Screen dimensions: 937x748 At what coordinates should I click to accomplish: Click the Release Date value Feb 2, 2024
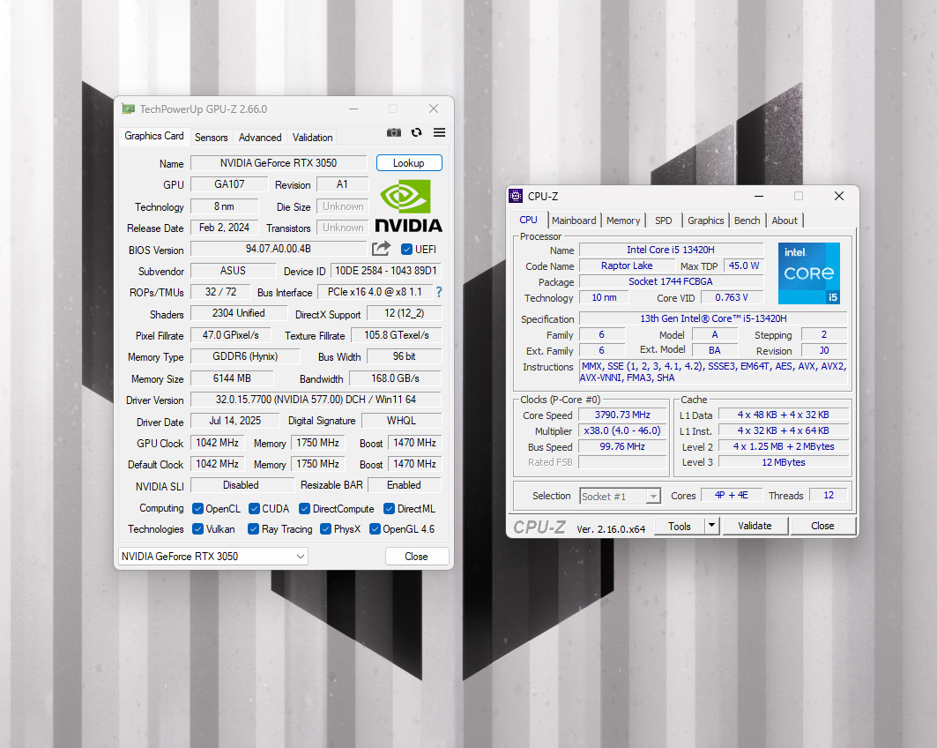point(224,228)
